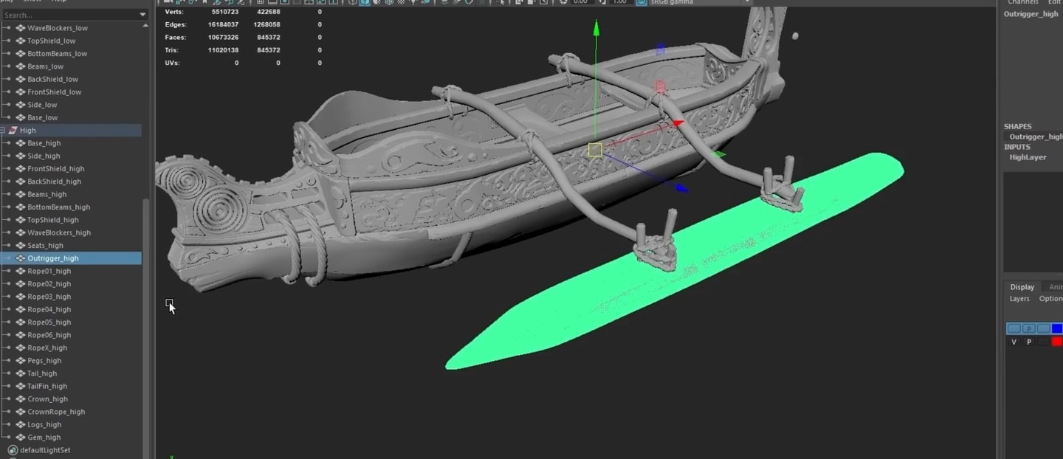1063x459 pixels.
Task: Switch to the Display tab in the layer editor
Action: pos(1022,287)
